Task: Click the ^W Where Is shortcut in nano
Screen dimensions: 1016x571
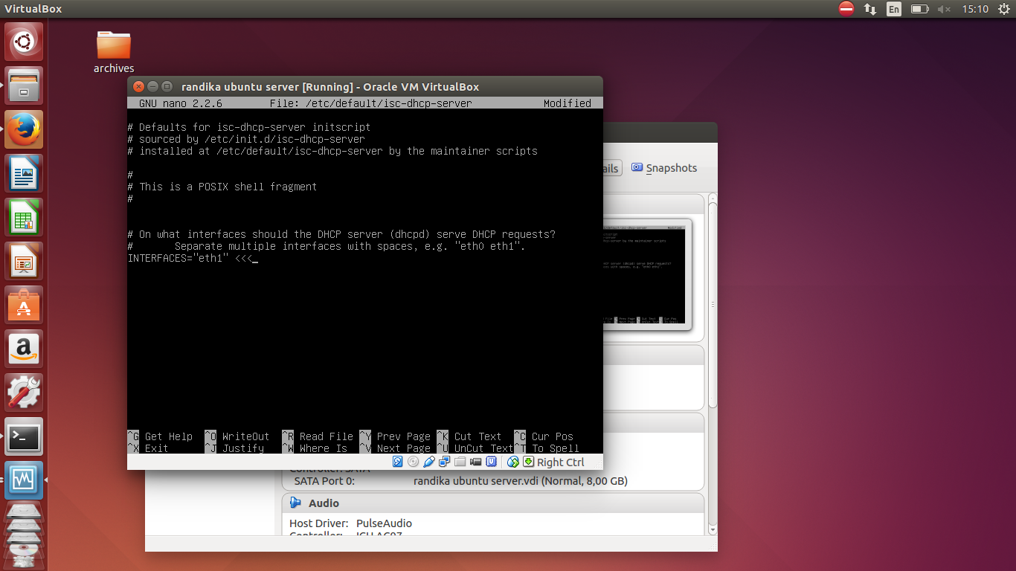Action: 315,448
